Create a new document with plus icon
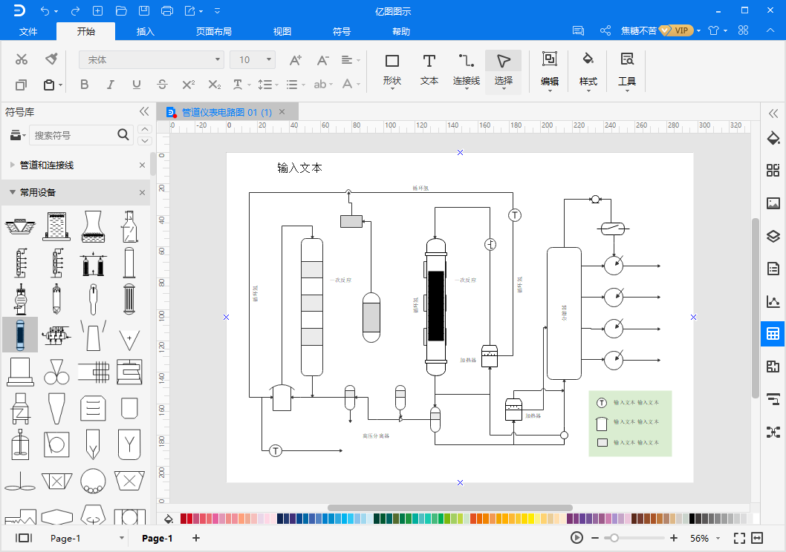Screen dimensions: 786x552 [x=98, y=10]
